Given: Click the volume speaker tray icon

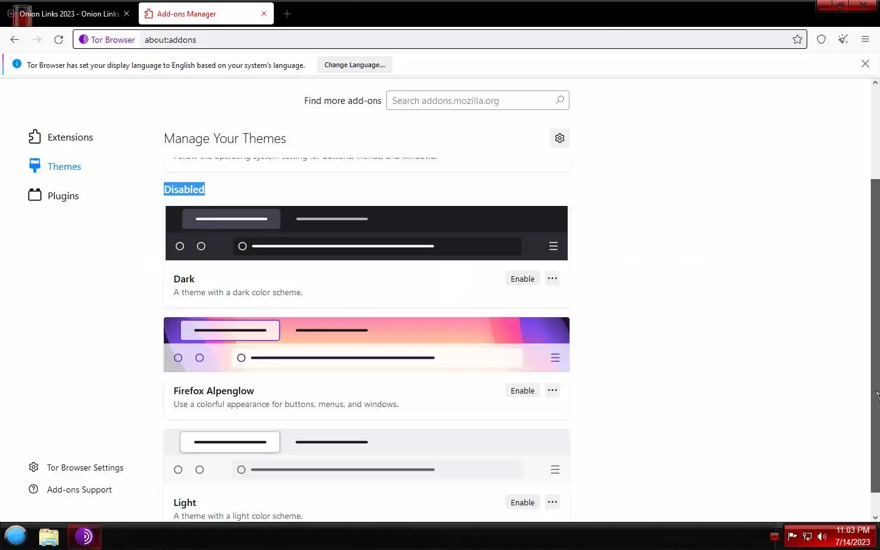Looking at the screenshot, I should (822, 537).
